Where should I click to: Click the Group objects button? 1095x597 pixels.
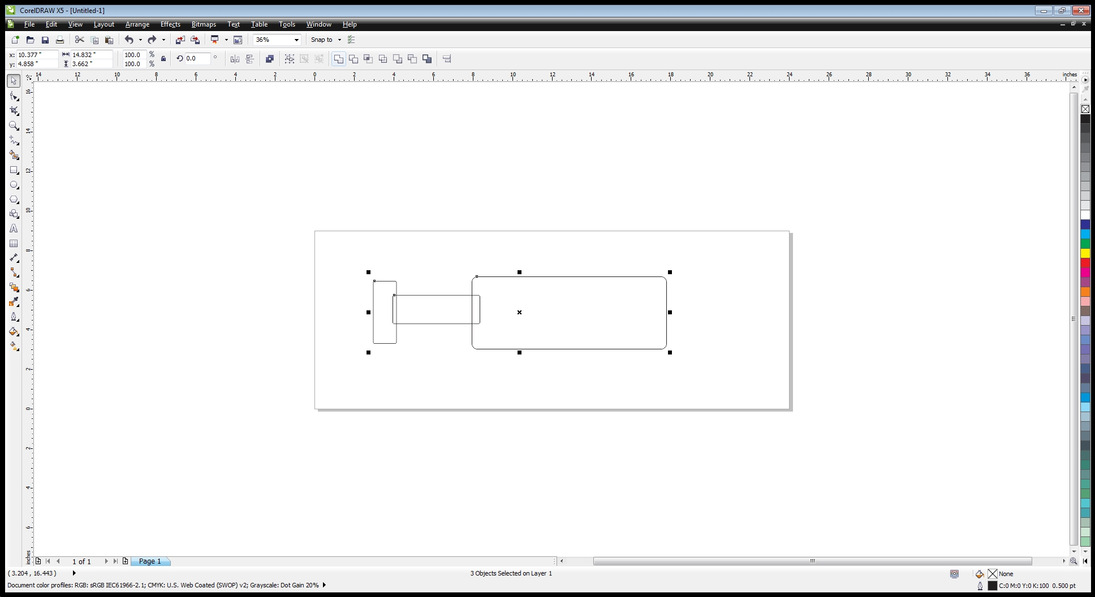(x=290, y=59)
